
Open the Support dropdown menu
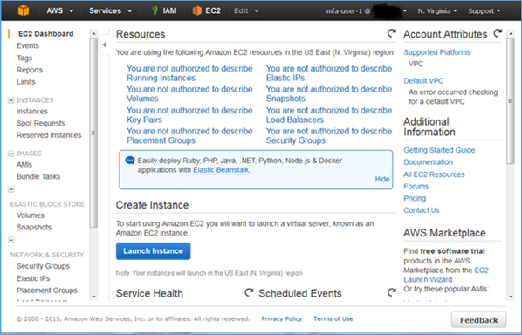tap(484, 11)
